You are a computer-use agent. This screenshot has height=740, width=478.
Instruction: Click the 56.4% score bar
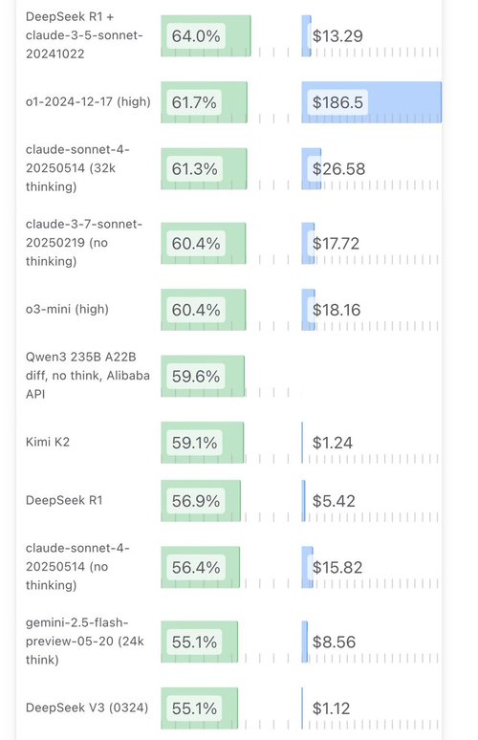(201, 567)
